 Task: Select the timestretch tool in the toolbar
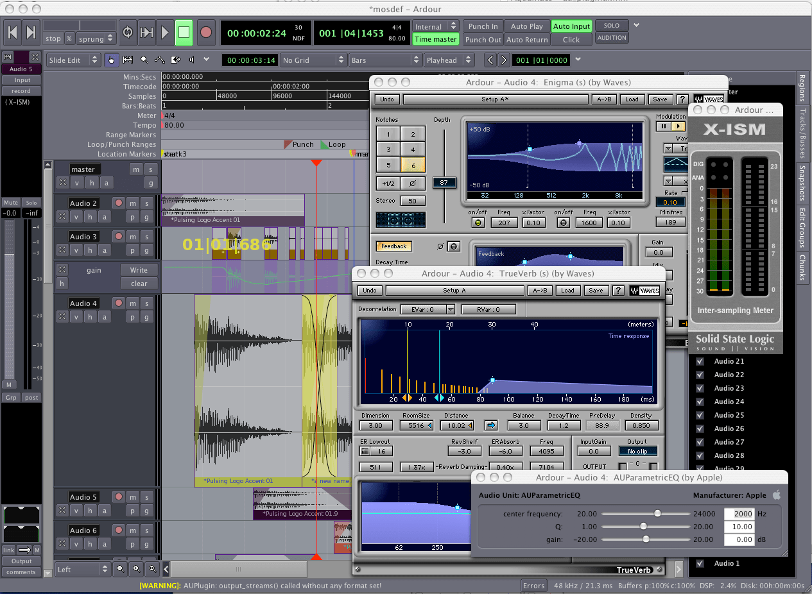(176, 59)
